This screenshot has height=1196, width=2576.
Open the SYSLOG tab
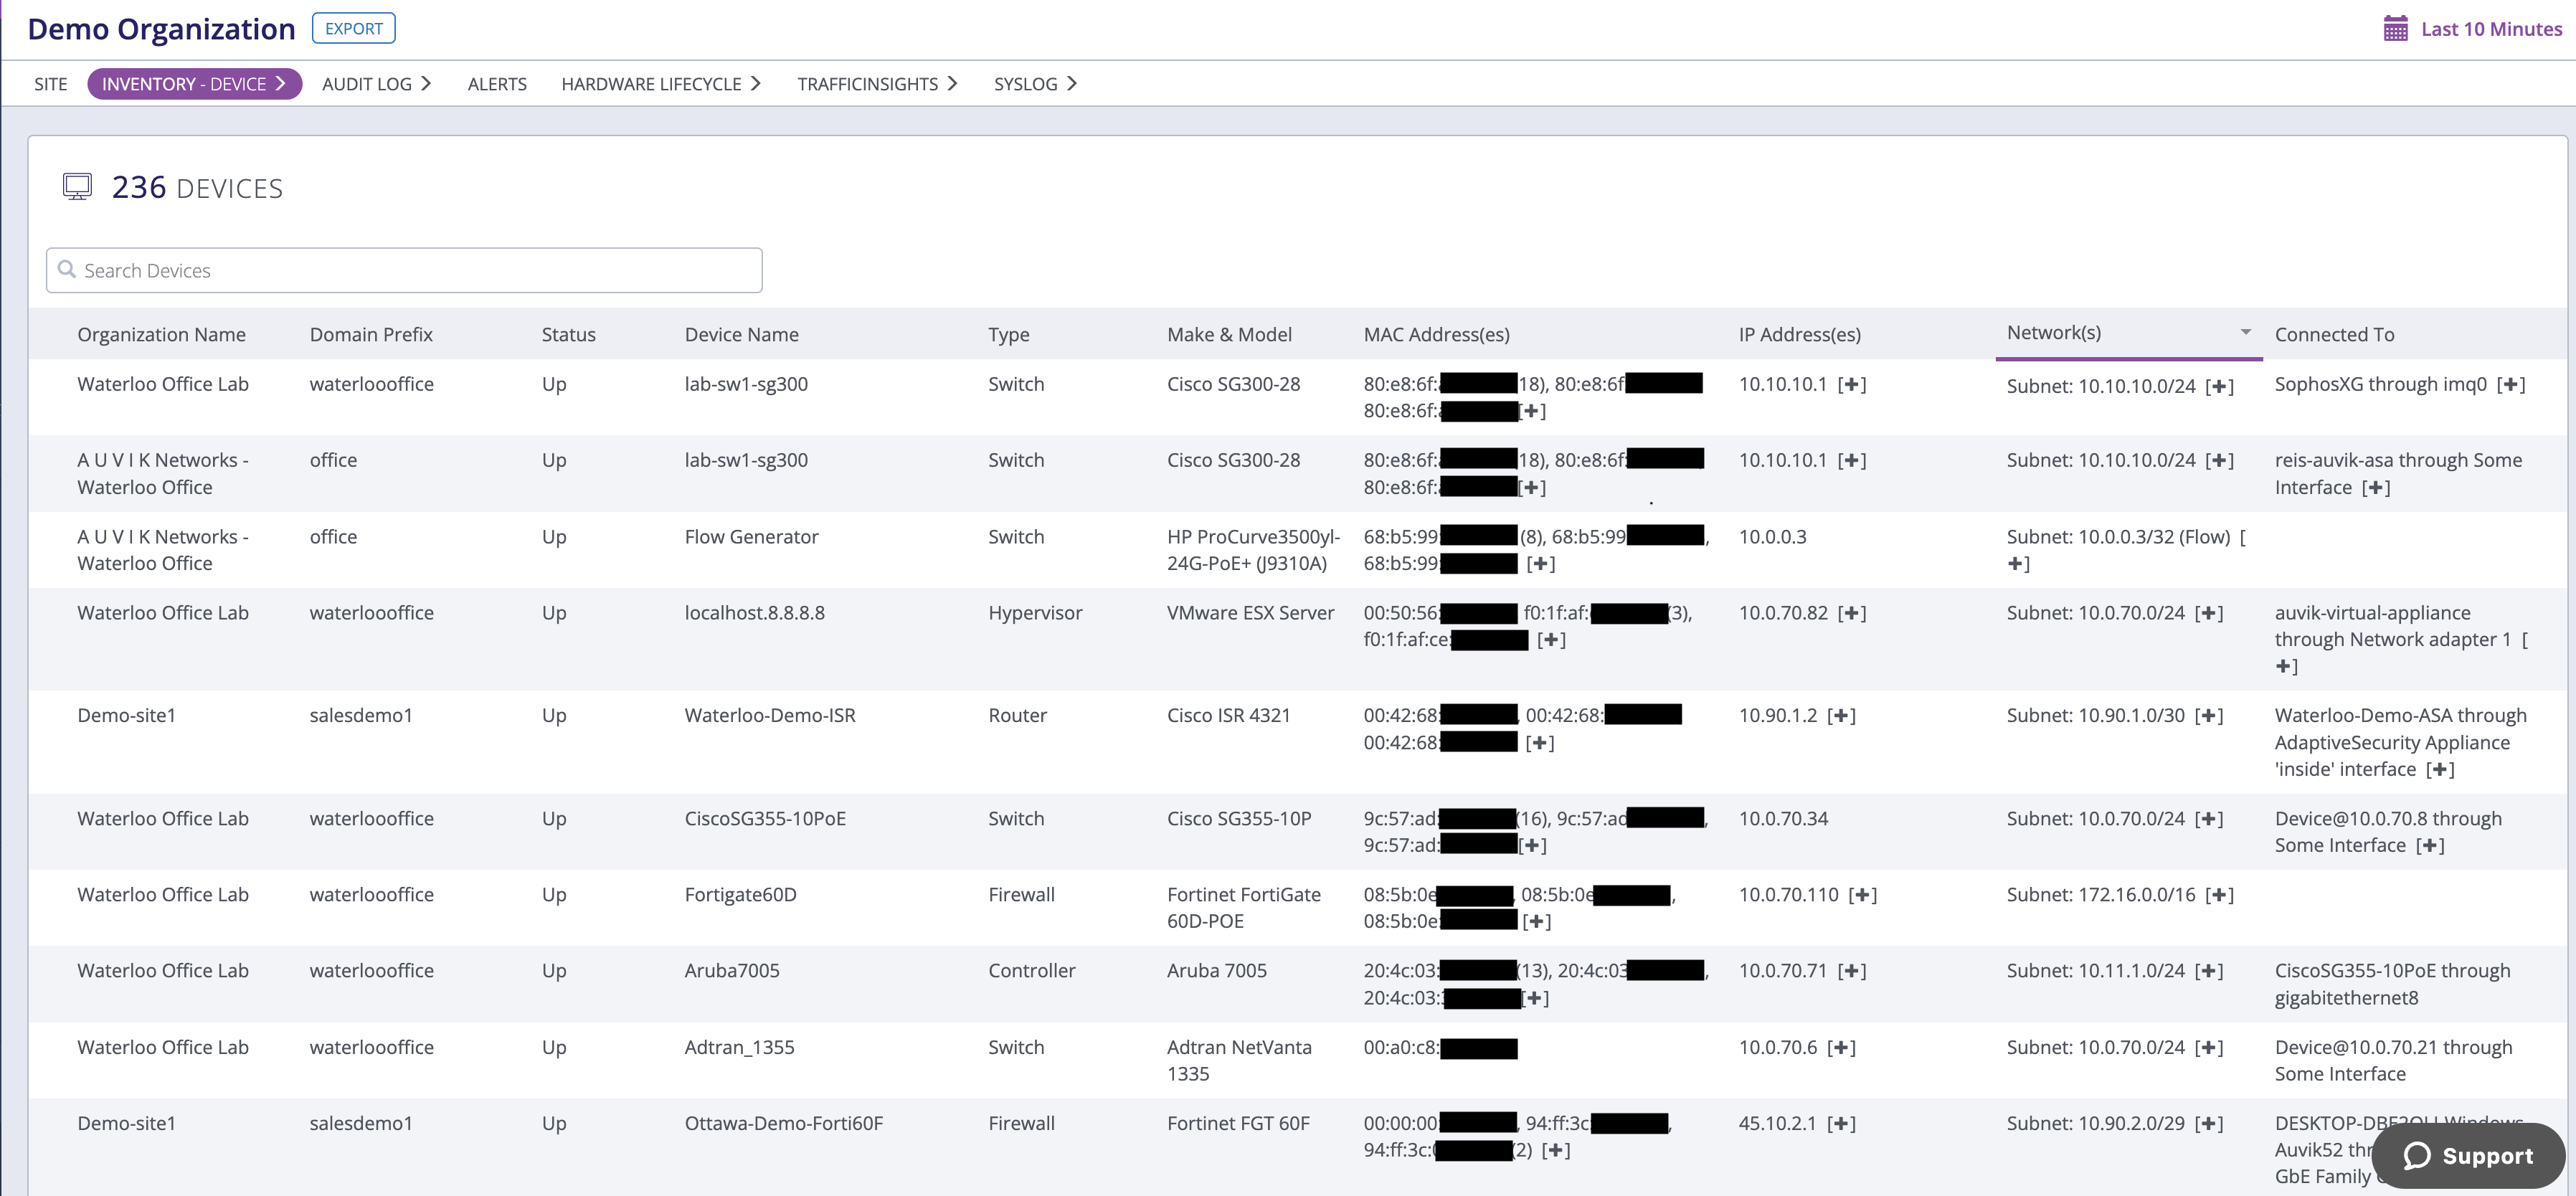pos(1035,84)
